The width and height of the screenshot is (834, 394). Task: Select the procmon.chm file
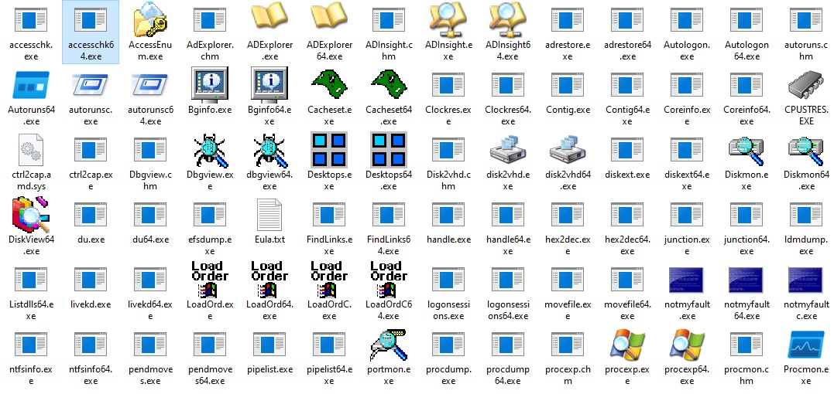[x=746, y=356]
